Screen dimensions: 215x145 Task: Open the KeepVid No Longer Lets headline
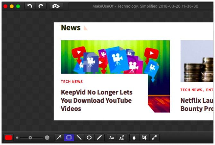coord(97,100)
